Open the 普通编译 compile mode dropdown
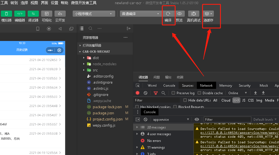Screen dimensions: 279x155 (x=141, y=14)
